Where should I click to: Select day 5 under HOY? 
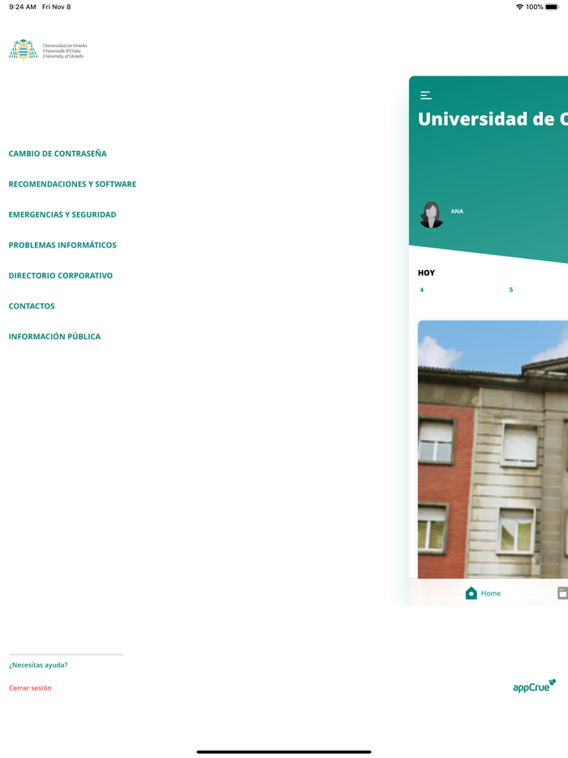click(x=511, y=290)
